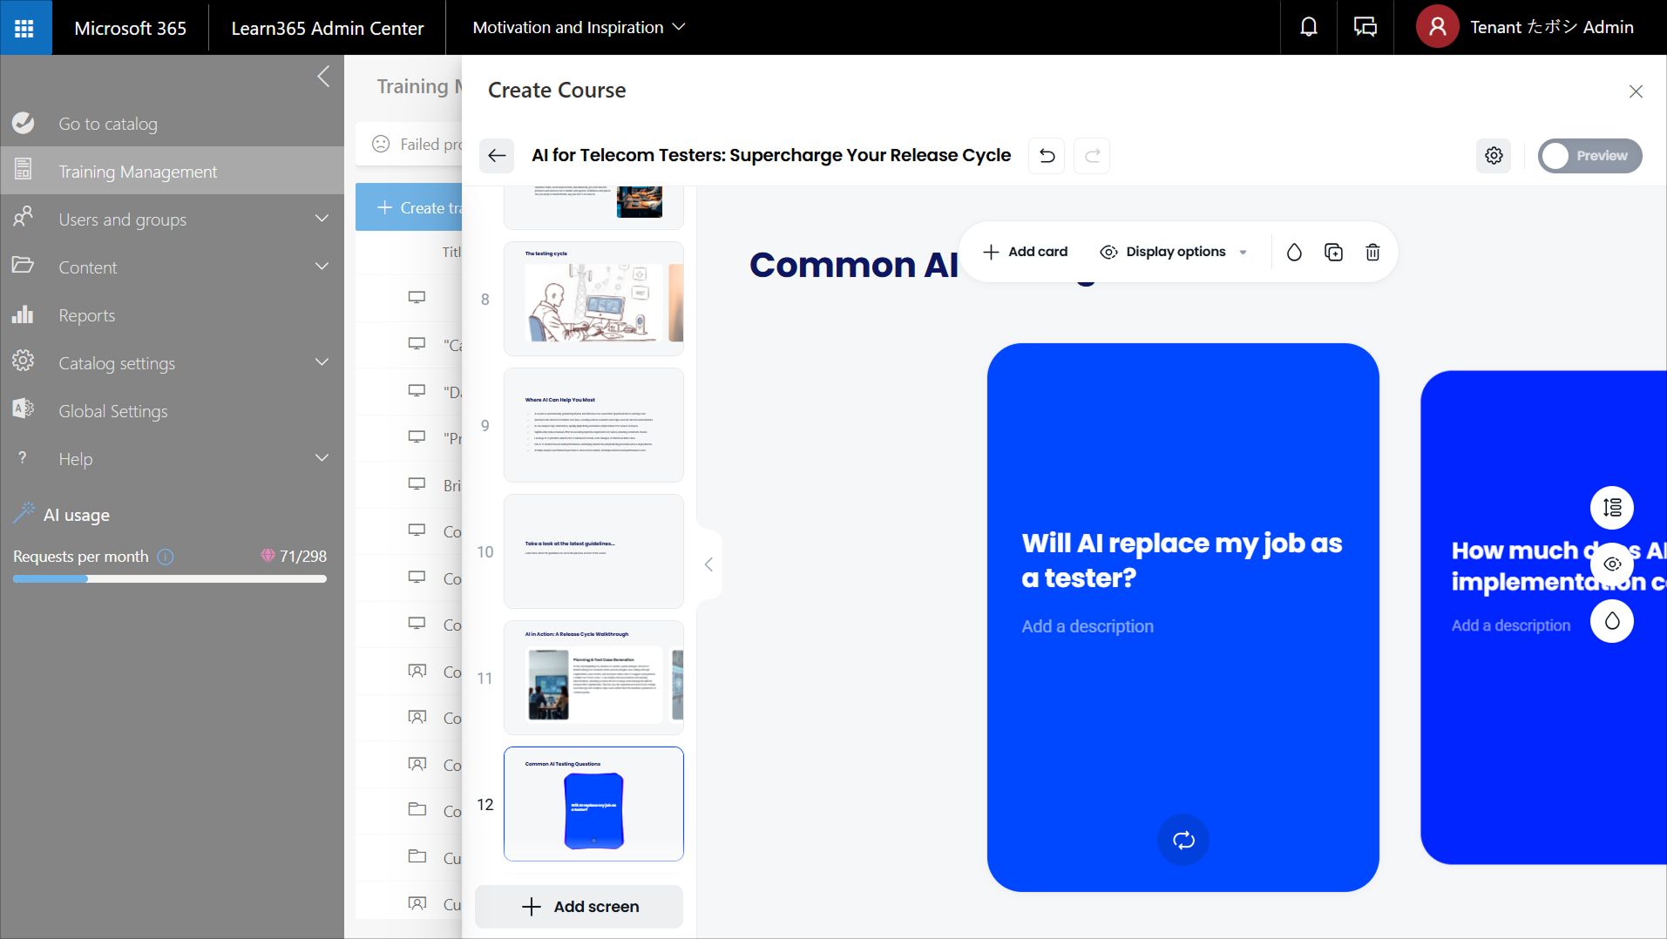Click the color droplet icon in card toolbar
This screenshot has width=1667, height=939.
click(1294, 253)
